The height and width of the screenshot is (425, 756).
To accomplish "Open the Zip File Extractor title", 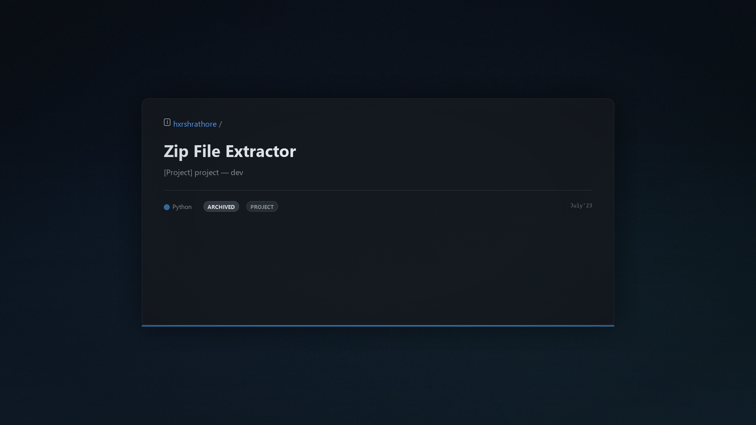I will (230, 152).
